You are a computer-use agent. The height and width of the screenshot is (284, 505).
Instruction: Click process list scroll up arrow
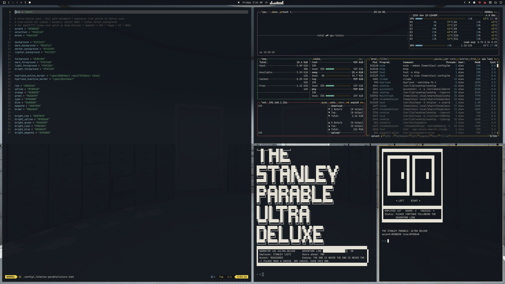coord(498,62)
